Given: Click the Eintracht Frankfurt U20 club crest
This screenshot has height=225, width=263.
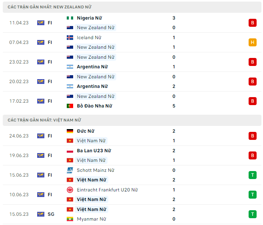Looking at the screenshot, I should pyautogui.click(x=70, y=190).
